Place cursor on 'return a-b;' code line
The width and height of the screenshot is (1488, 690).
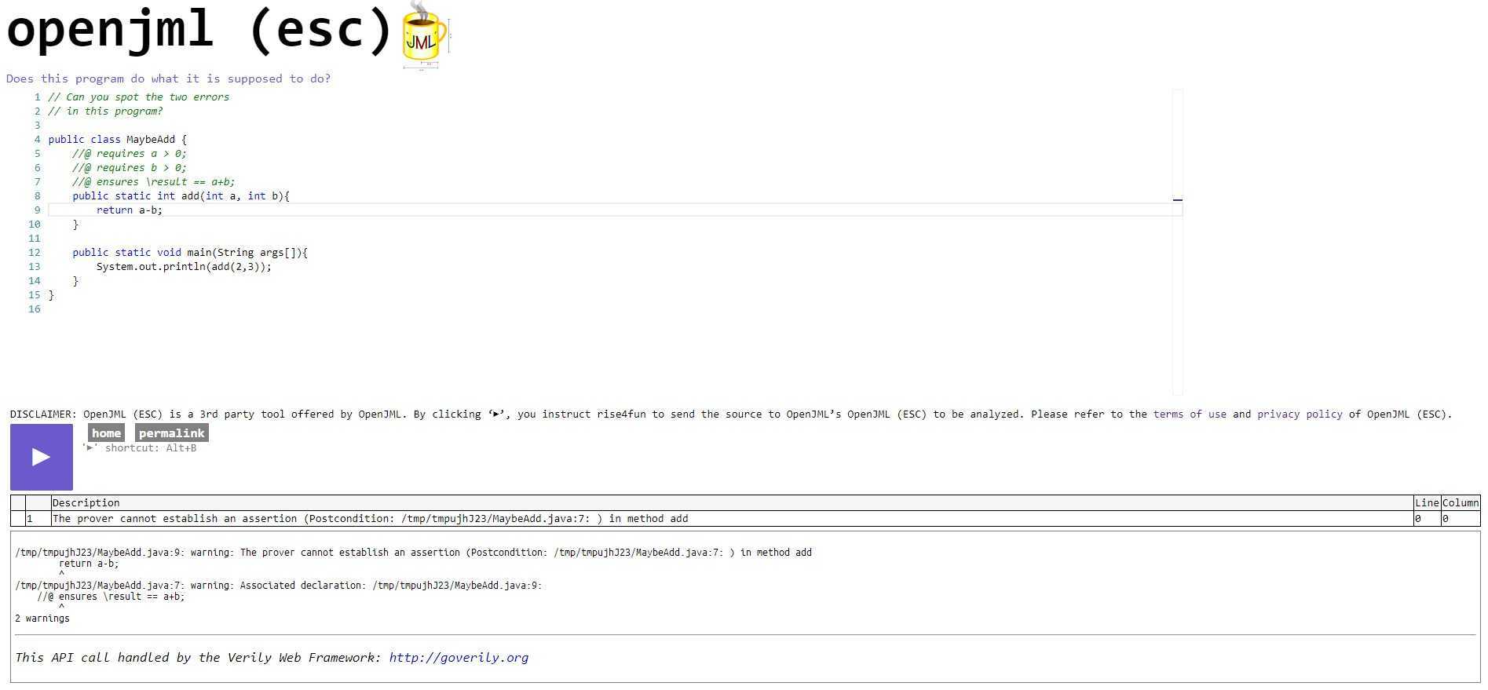click(130, 210)
